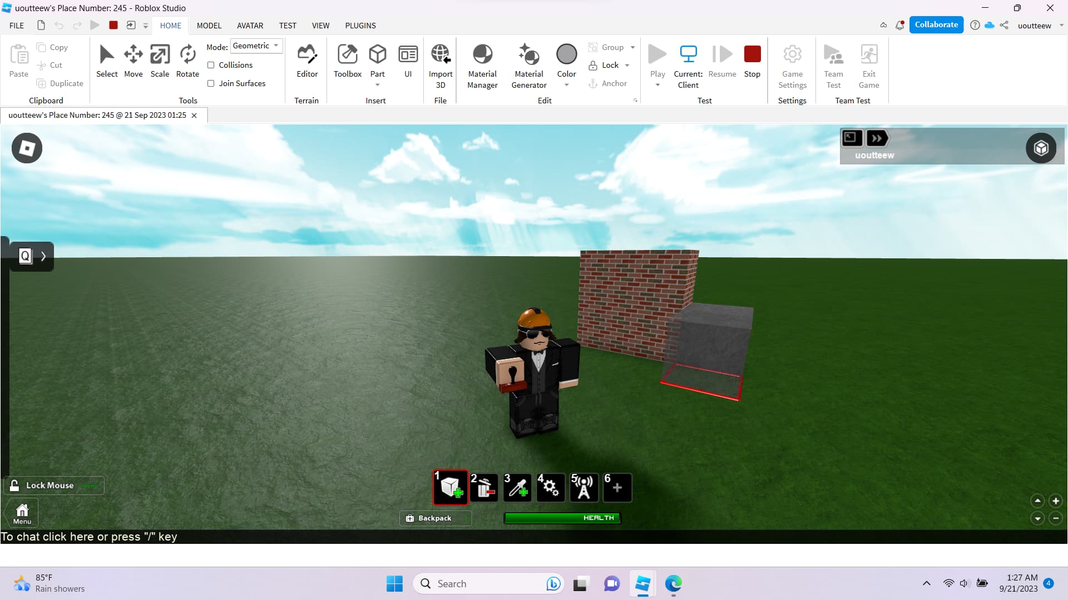This screenshot has width=1068, height=600.
Task: Click the green HEALTH bar
Action: tap(562, 518)
